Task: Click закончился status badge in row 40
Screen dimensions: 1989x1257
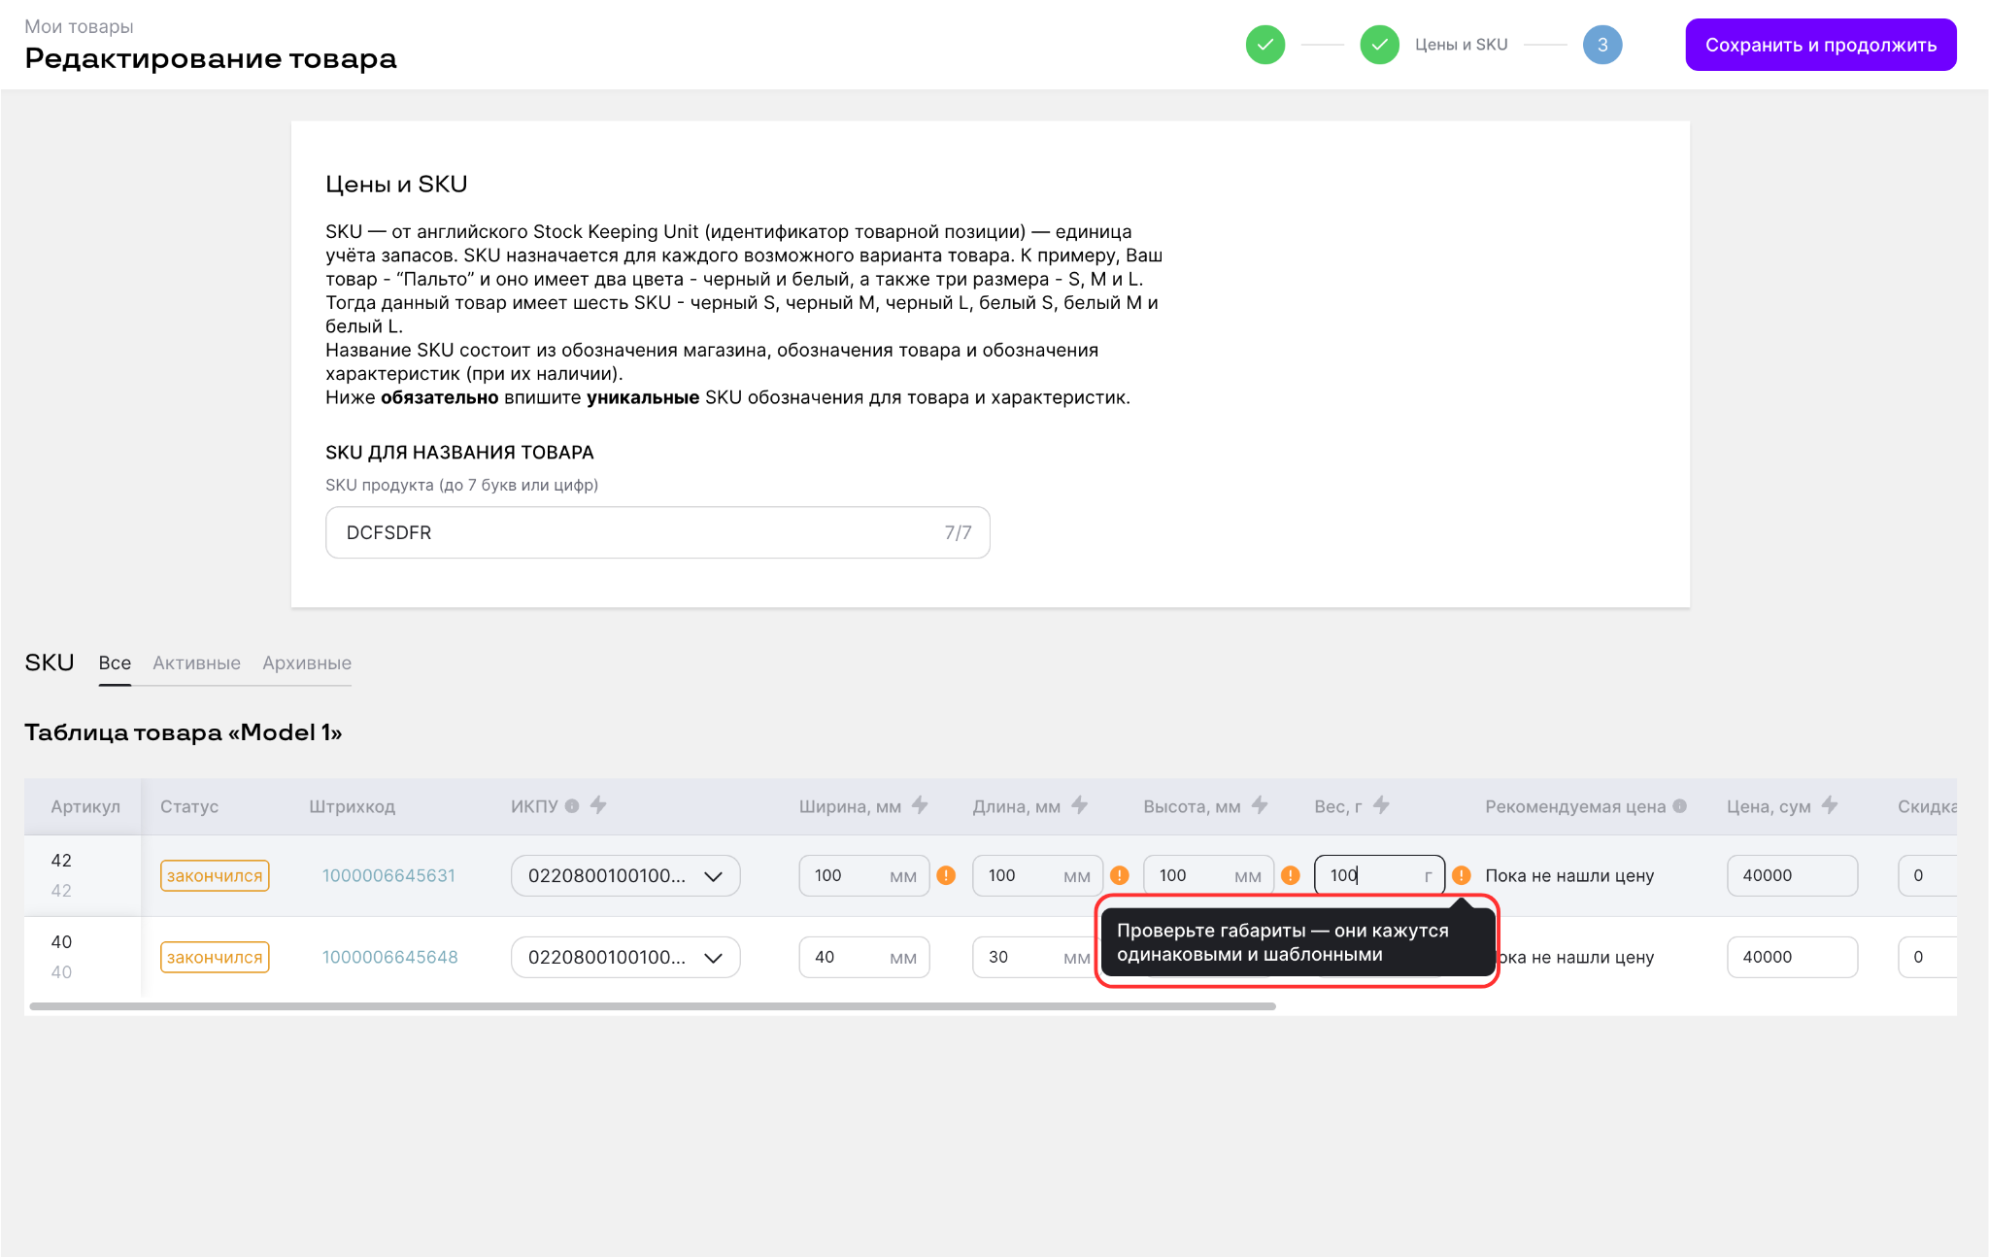Action: 215,957
